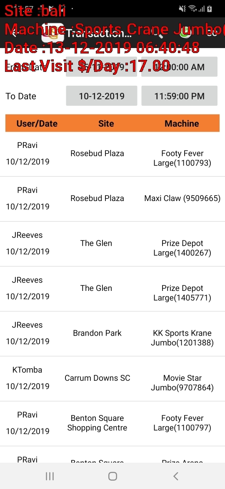Tap the Wi-Fi status bar icon
The height and width of the screenshot is (489, 225).
pos(192,9)
